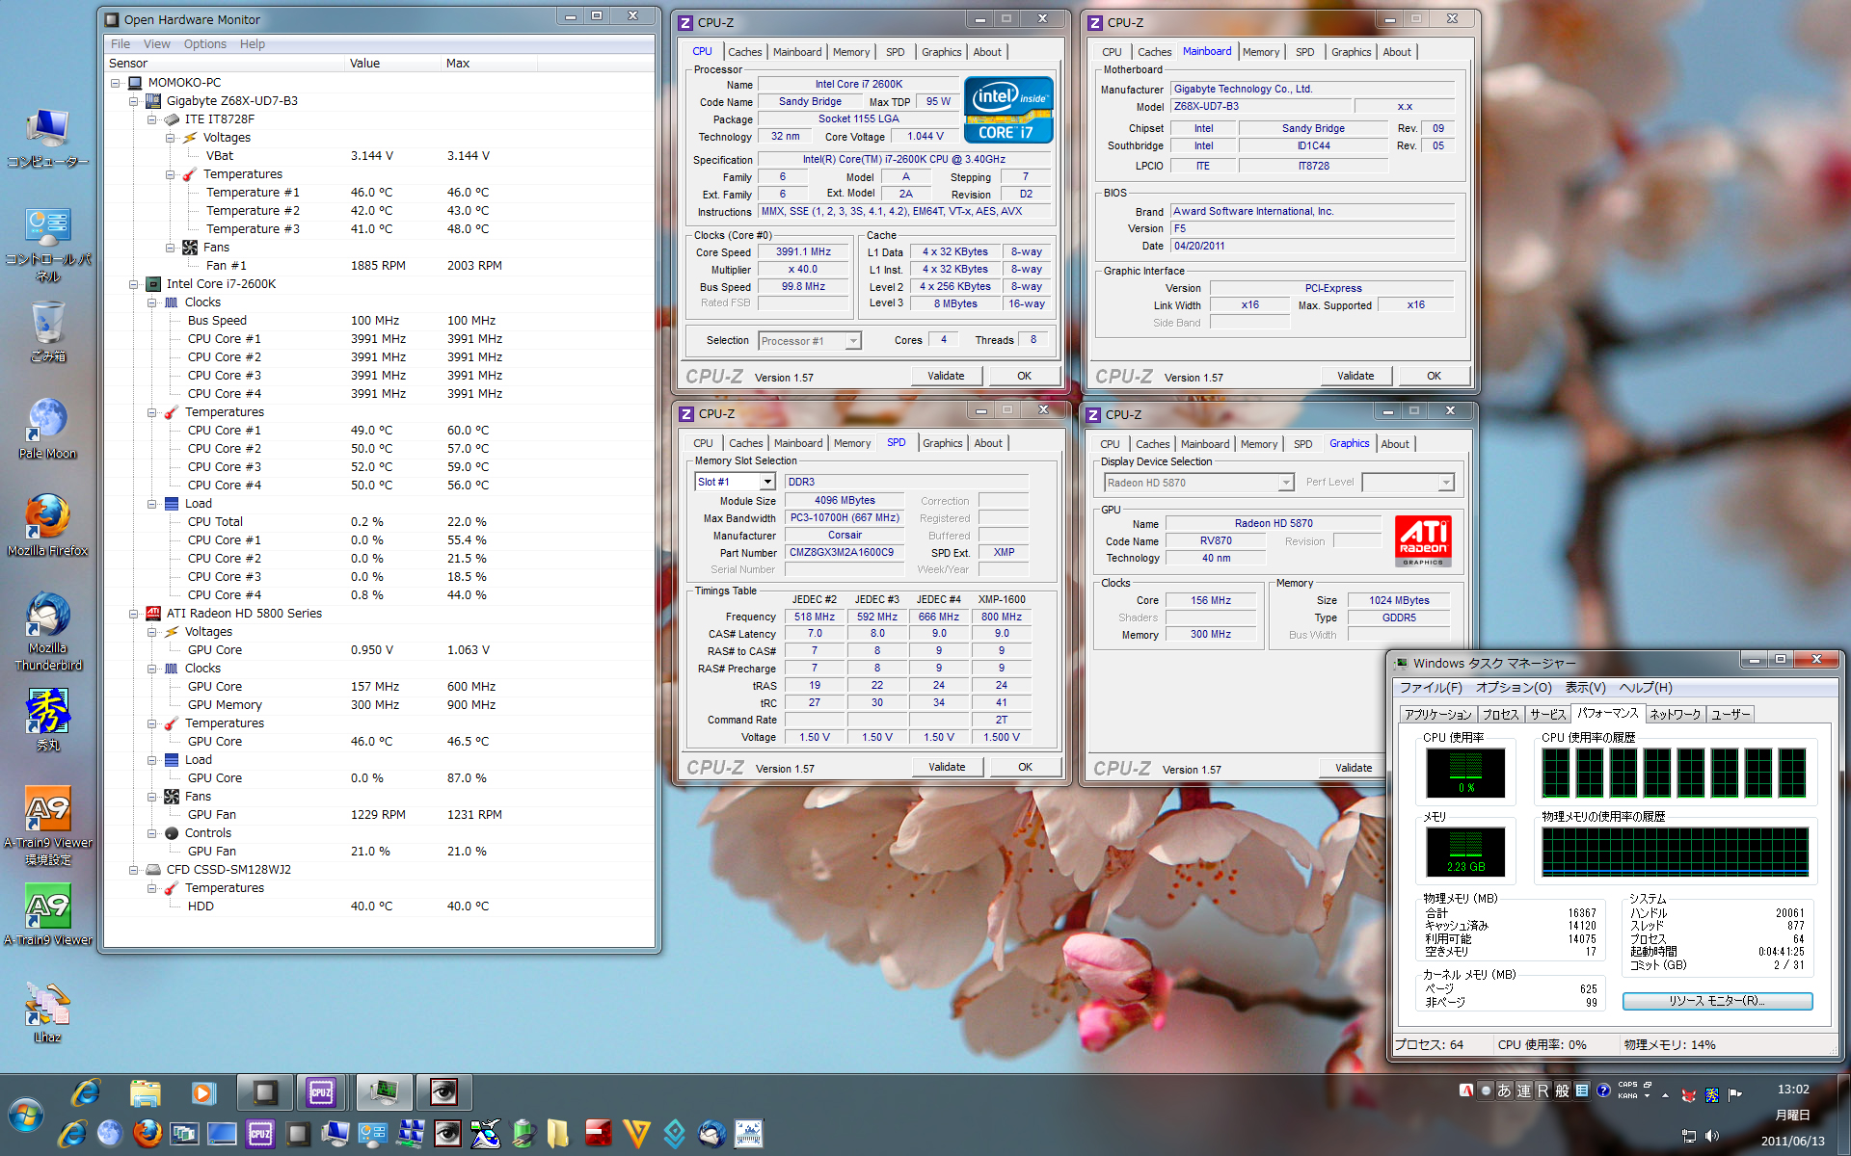
Task: Collapse the Intel Core i7-2600K tree node
Action: pos(134,284)
